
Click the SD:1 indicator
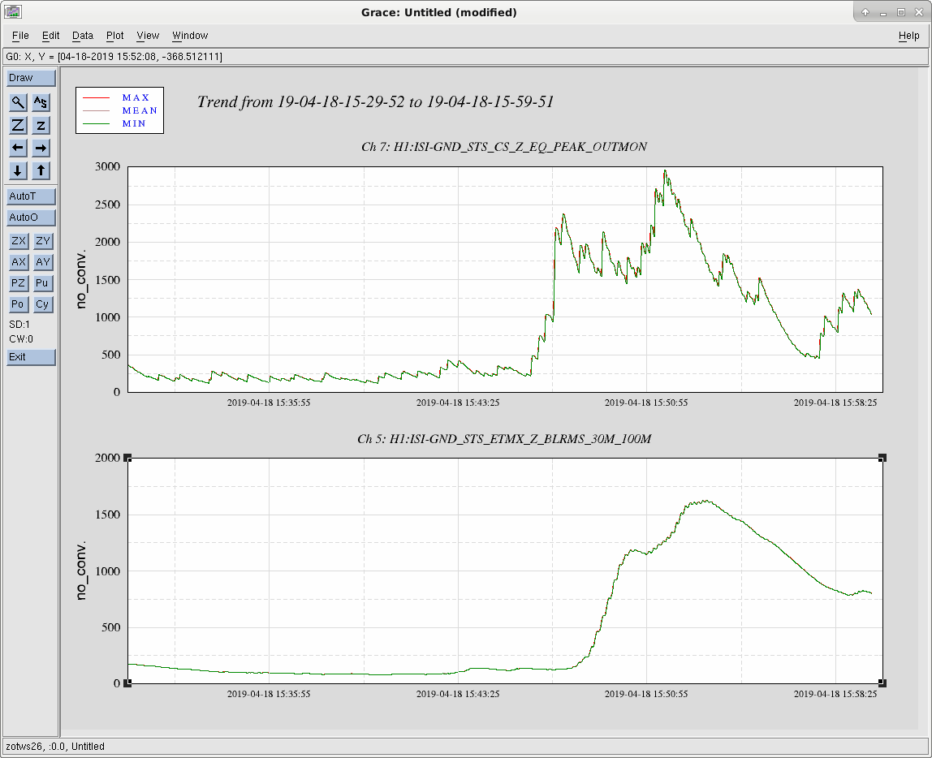click(19, 325)
